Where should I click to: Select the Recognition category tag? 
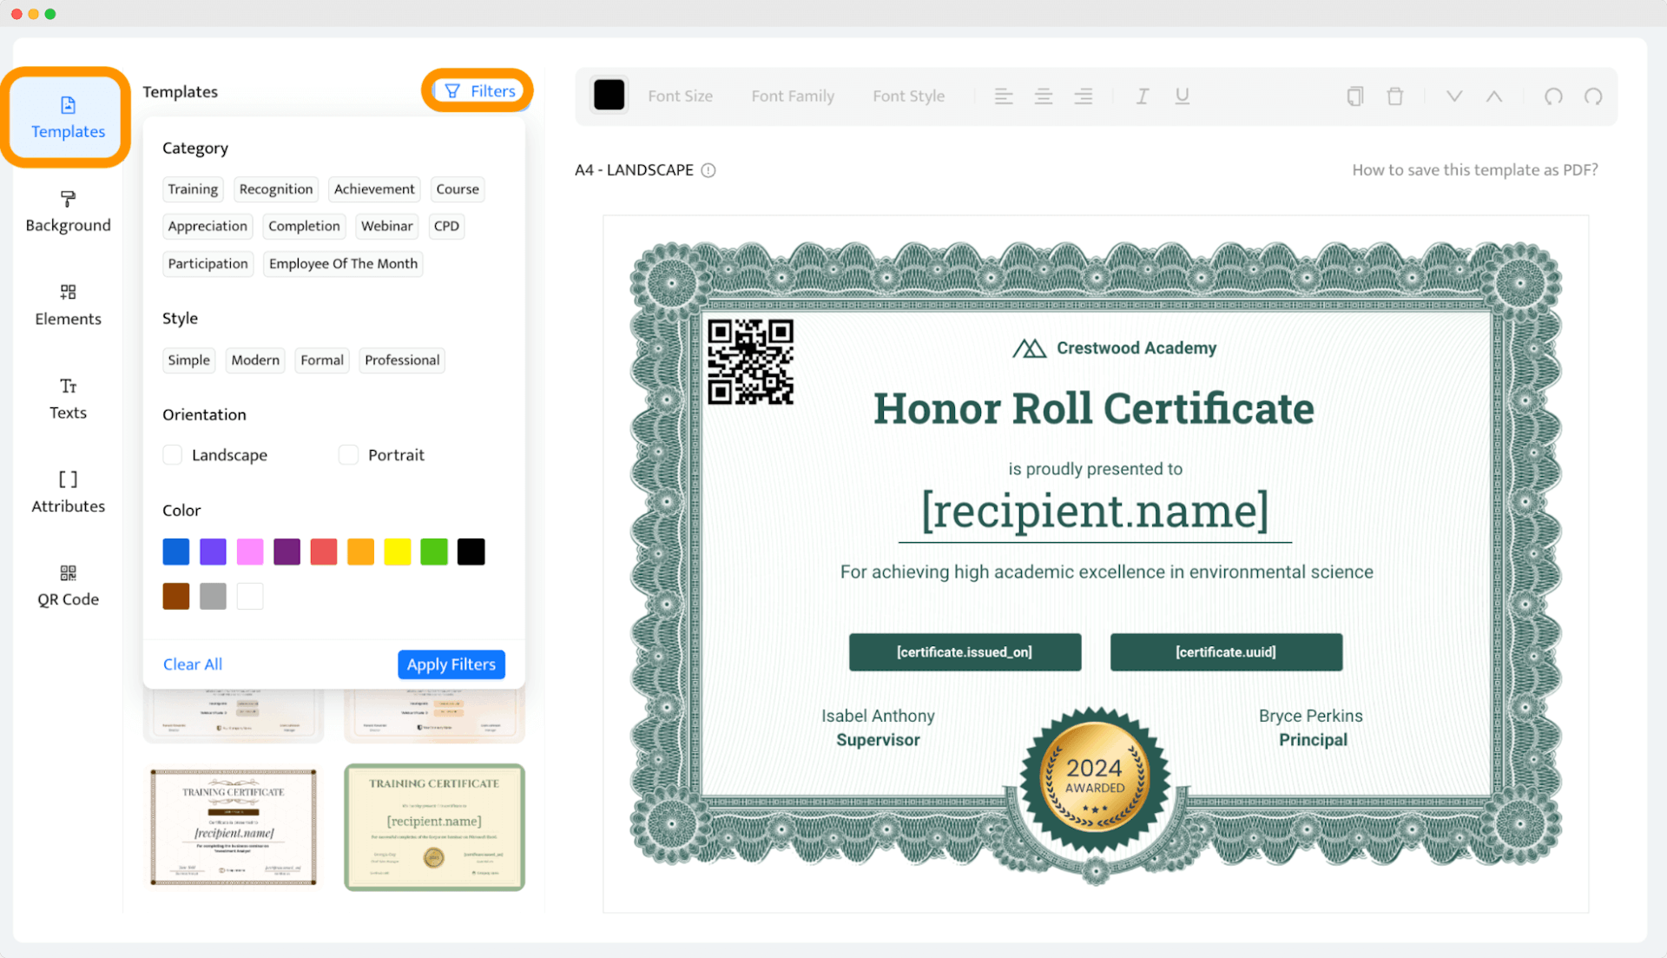tap(276, 188)
